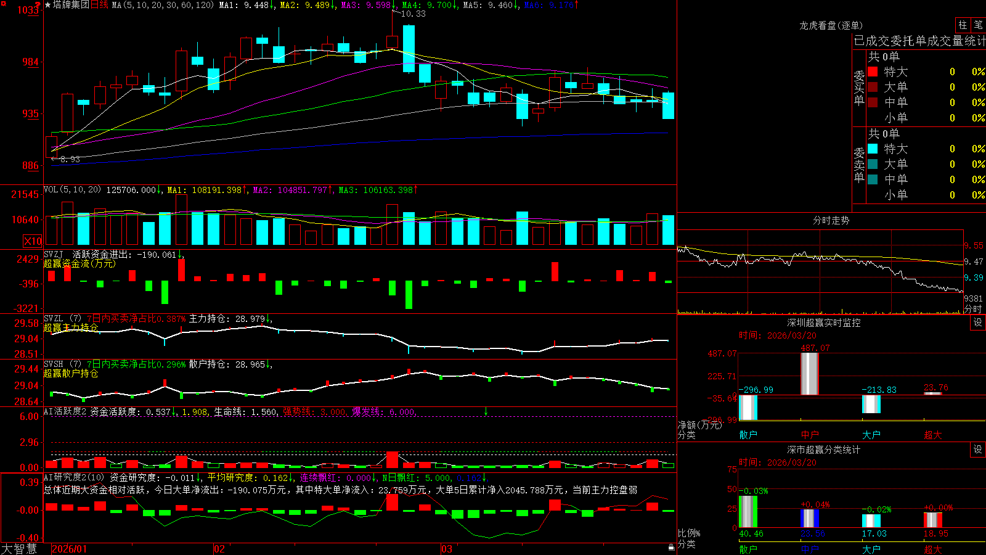Click cyan 特大 swatch under 委卖单

tap(873, 149)
